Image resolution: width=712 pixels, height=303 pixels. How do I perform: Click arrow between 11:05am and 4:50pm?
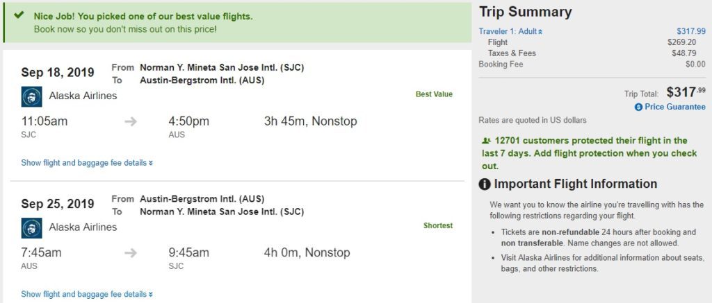click(131, 122)
